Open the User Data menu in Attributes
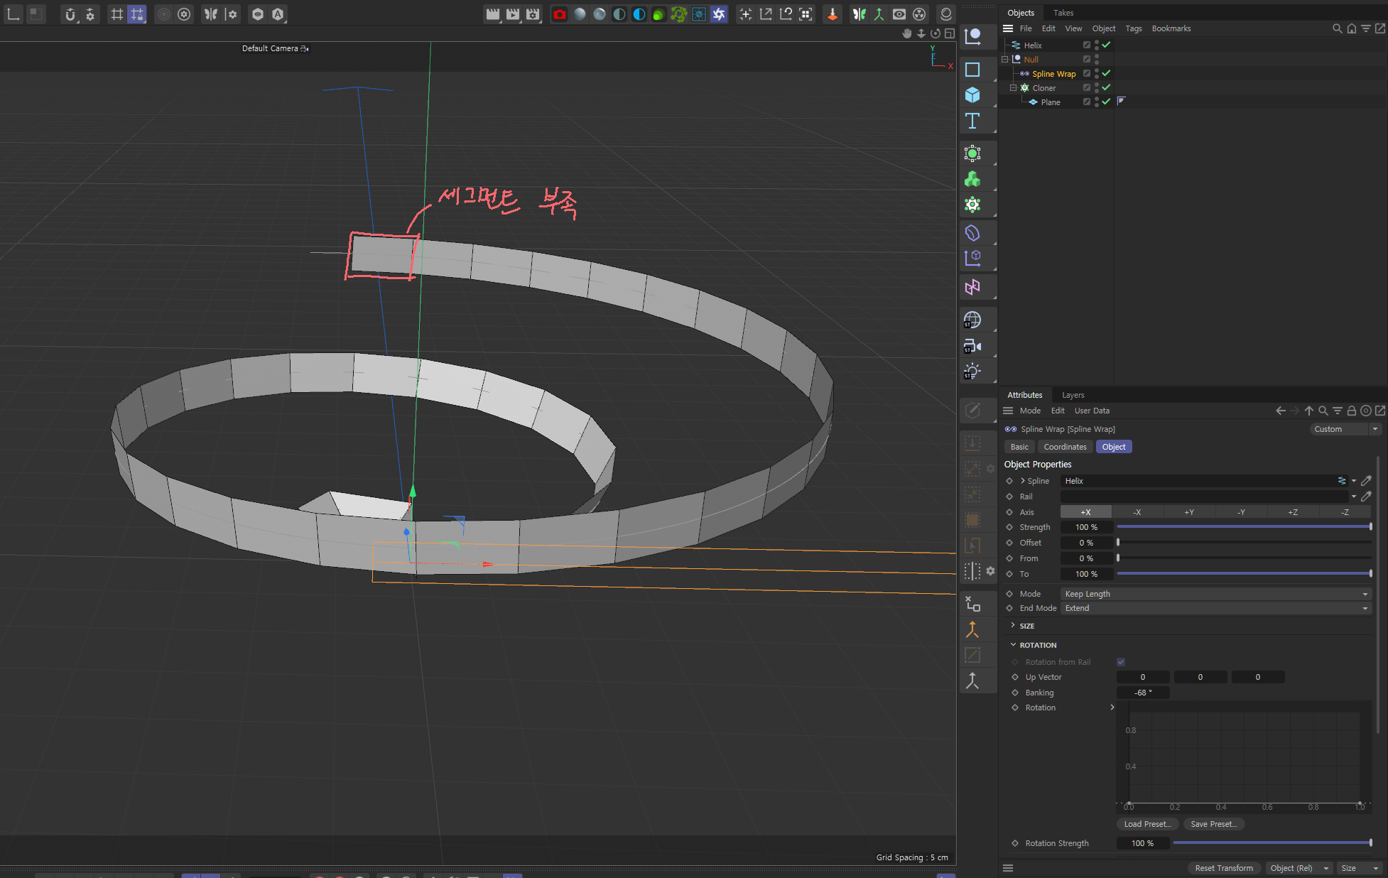Viewport: 1388px width, 878px height. 1092,411
